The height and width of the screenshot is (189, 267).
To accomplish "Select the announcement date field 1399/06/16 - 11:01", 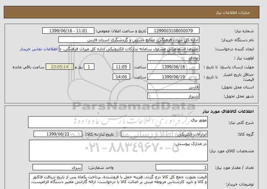I will click(x=68, y=31).
